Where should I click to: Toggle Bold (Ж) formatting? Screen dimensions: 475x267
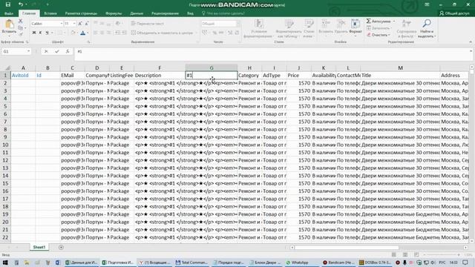(34, 33)
